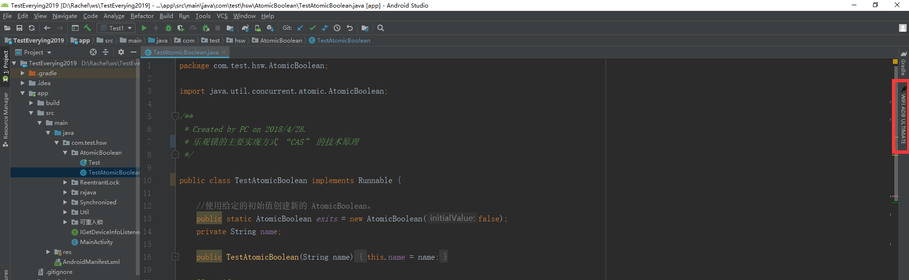The width and height of the screenshot is (909, 280).
Task: Open the Project view selector dropdown
Action: (x=33, y=52)
